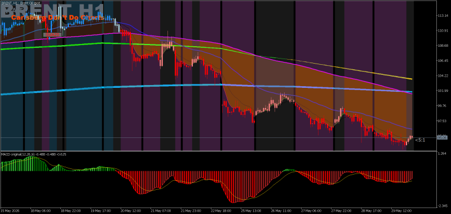Click the MACD original(12,26,9) indicator label
451x214 pixels.
click(34, 154)
